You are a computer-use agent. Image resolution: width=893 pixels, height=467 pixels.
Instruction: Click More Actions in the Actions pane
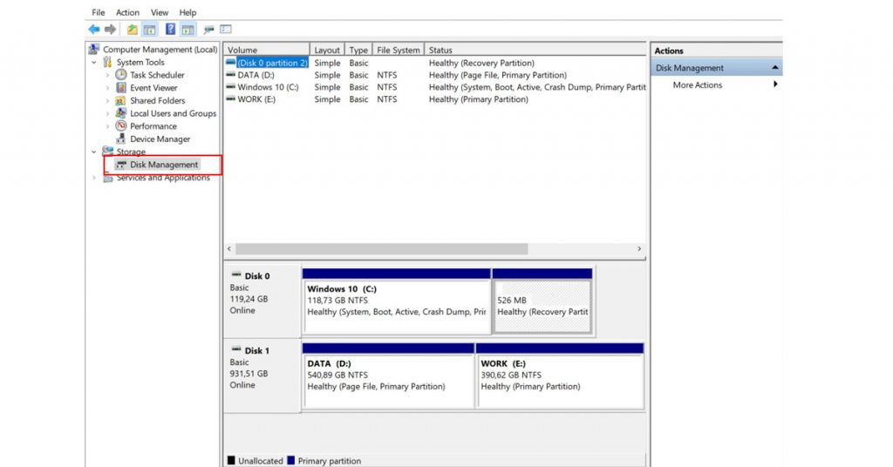[x=697, y=85]
